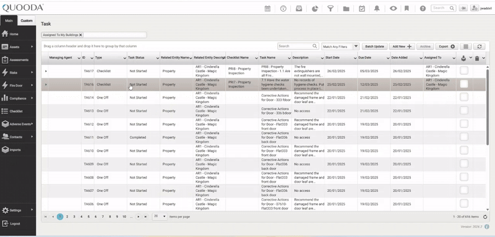The width and height of the screenshot is (495, 237).
Task: Tick the checkbox for task TA617
Action: [x=463, y=71]
